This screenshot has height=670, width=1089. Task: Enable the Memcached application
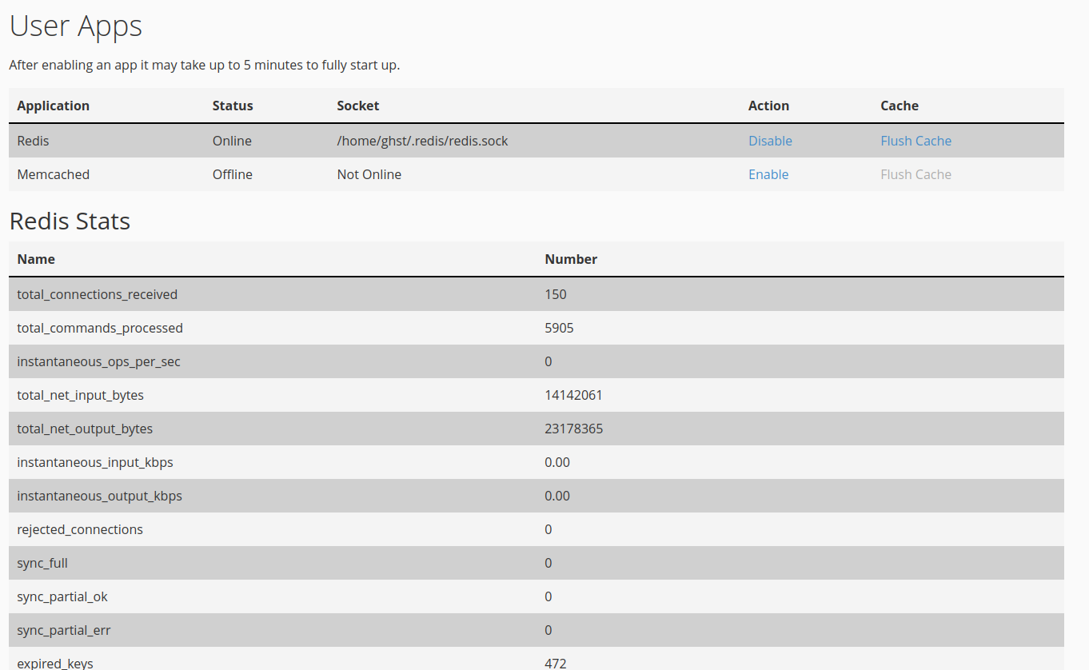pos(768,173)
